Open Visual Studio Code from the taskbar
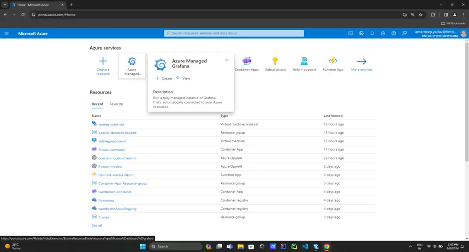Image resolution: width=469 pixels, height=252 pixels. 305,247
